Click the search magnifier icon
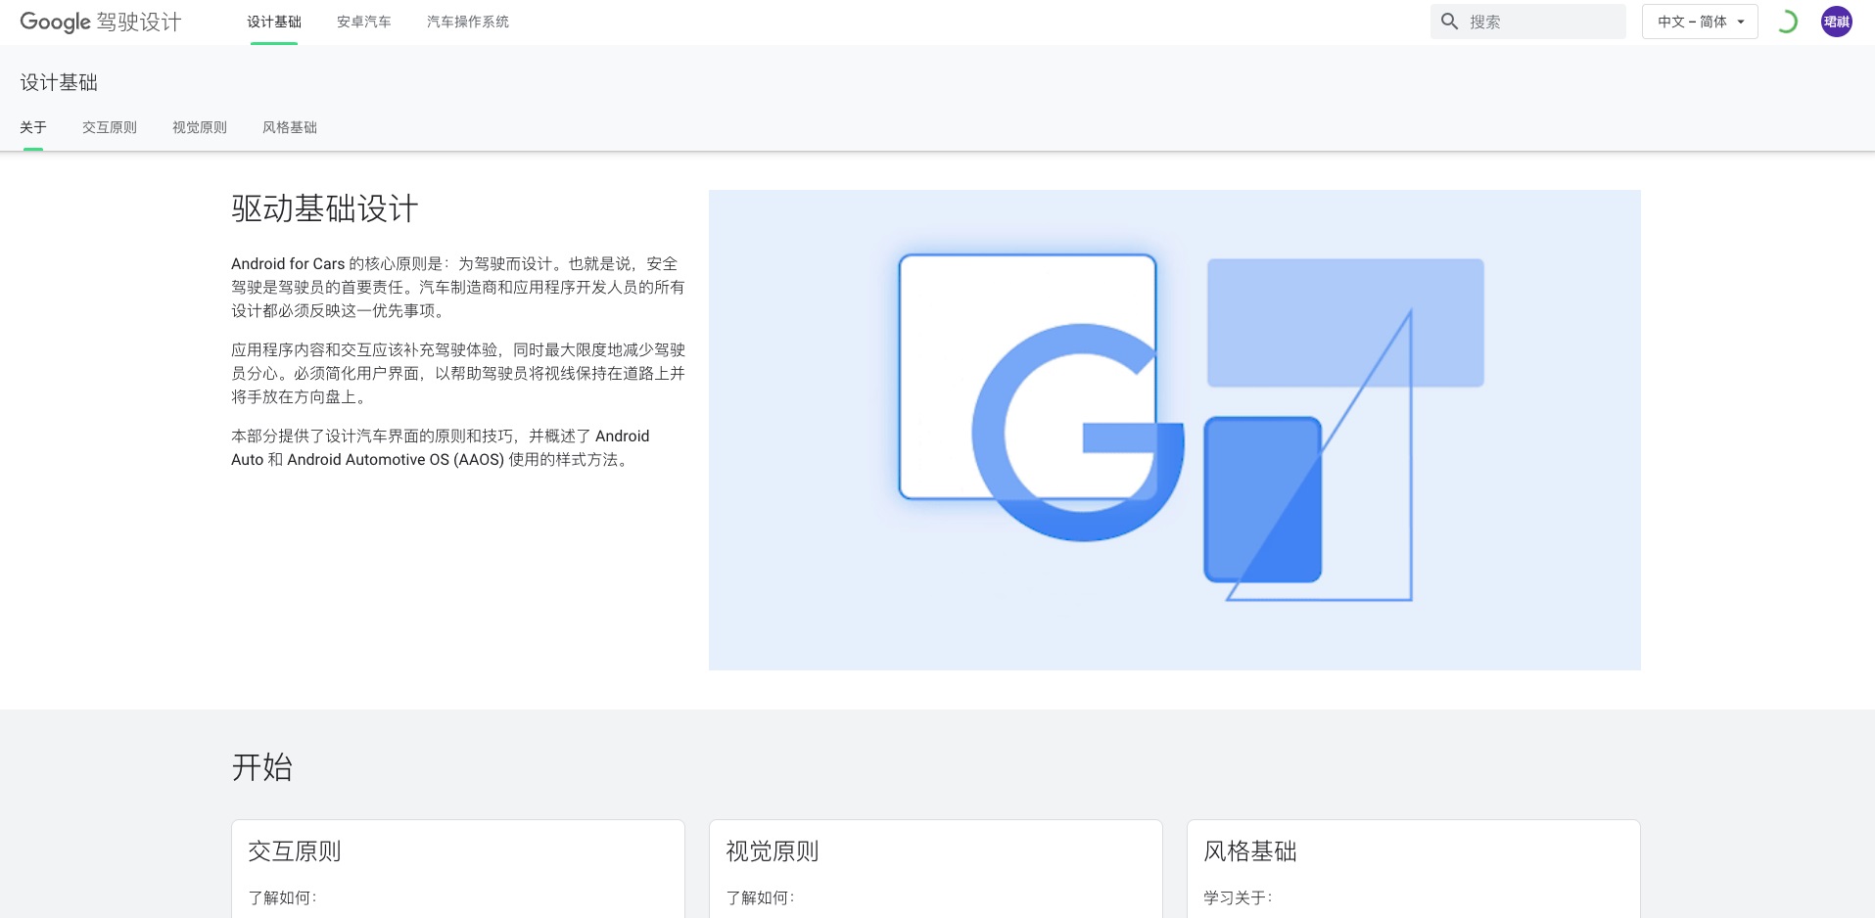1875x918 pixels. click(1449, 22)
